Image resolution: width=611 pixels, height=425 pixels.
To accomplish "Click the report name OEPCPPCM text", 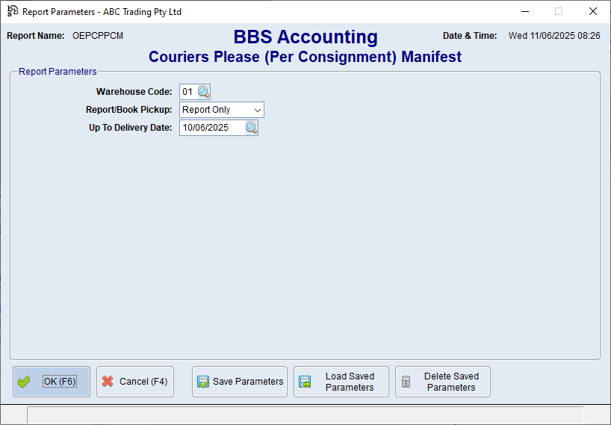I will [x=98, y=36].
